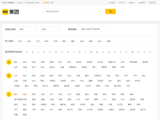Select city 保定 in section B
This screenshot has height=120, width=160.
pos(34,76)
